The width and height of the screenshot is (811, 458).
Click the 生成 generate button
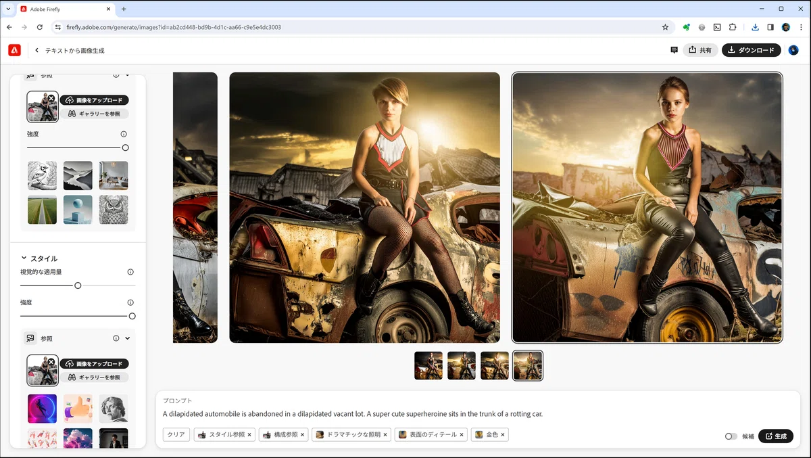(776, 436)
